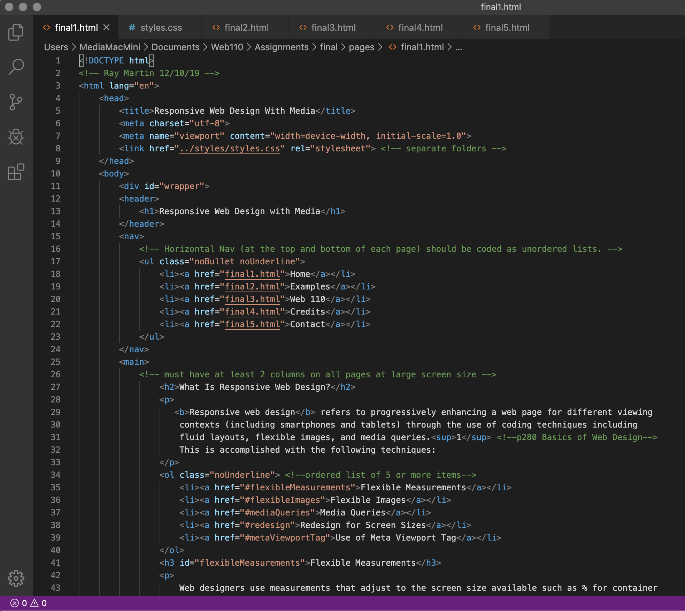
Task: Open the Extensions view in the activity bar
Action: 16,172
